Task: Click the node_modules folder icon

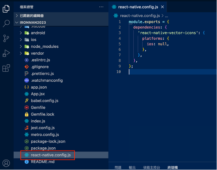Action: pos(27,47)
